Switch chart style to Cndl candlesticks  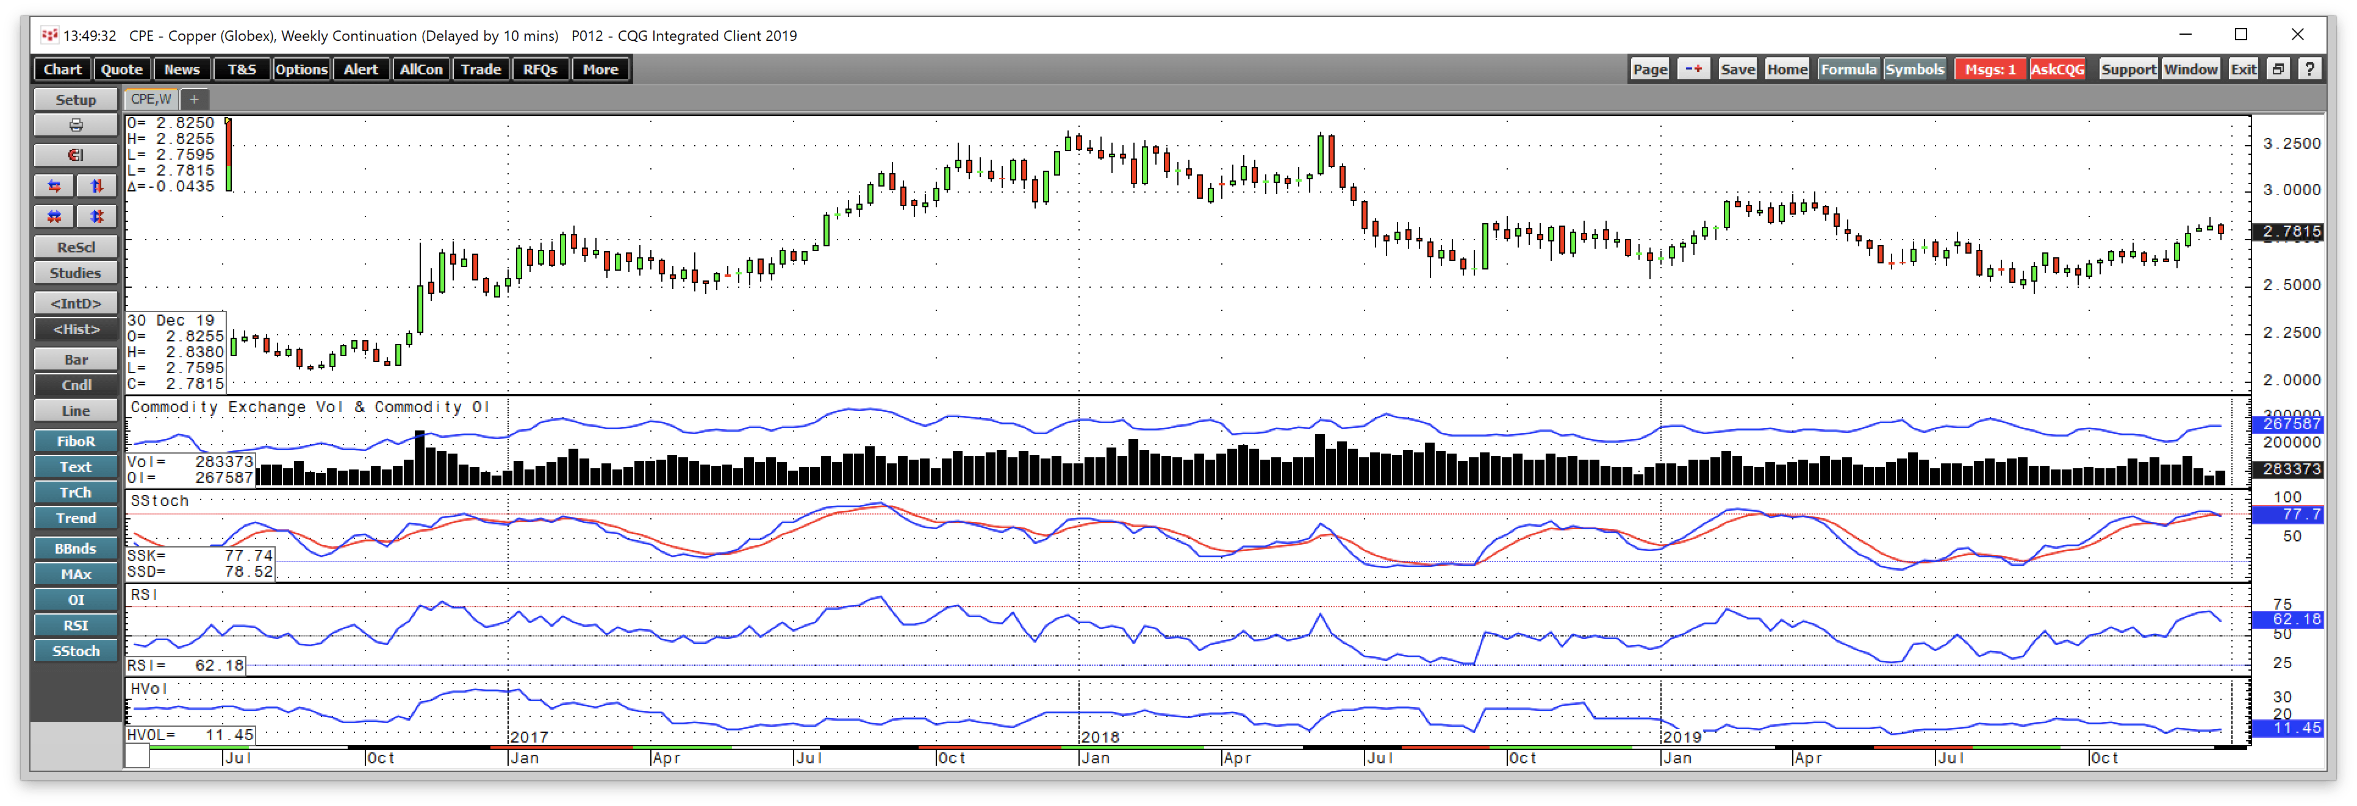(76, 385)
